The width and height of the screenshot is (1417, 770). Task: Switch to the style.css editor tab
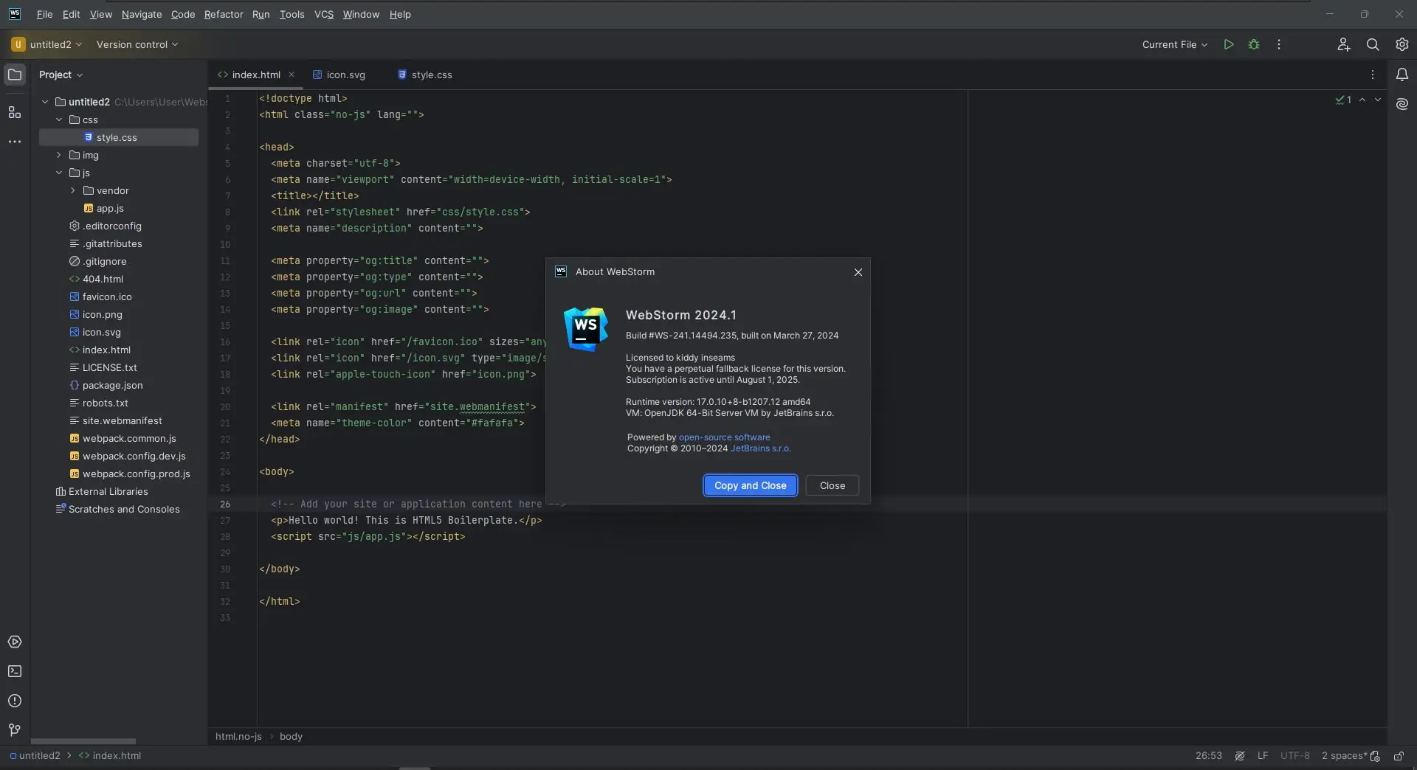point(425,74)
